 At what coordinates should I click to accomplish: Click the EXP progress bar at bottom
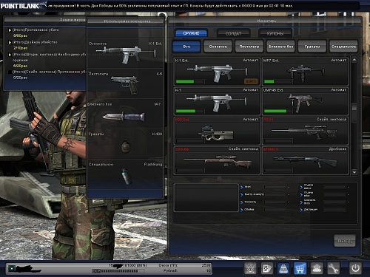click(118, 271)
